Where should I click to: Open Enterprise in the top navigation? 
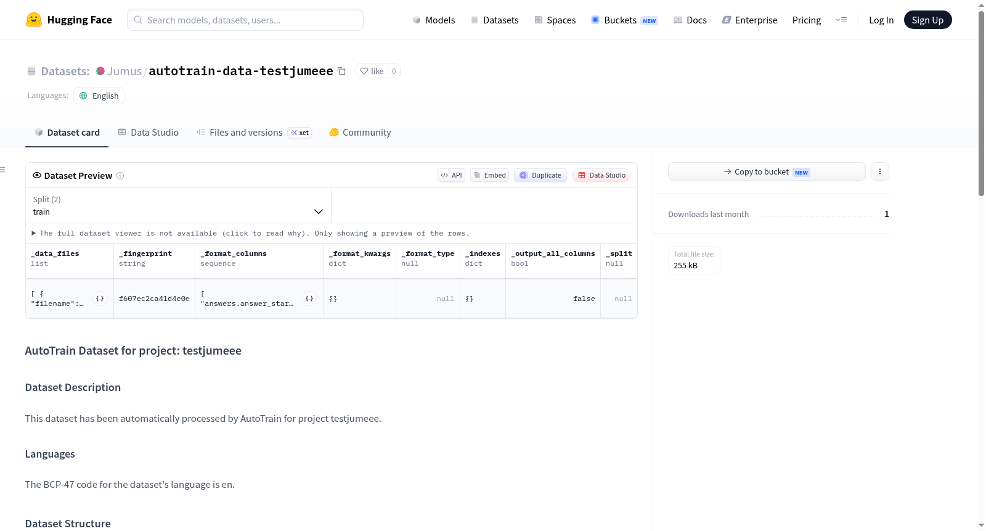749,20
